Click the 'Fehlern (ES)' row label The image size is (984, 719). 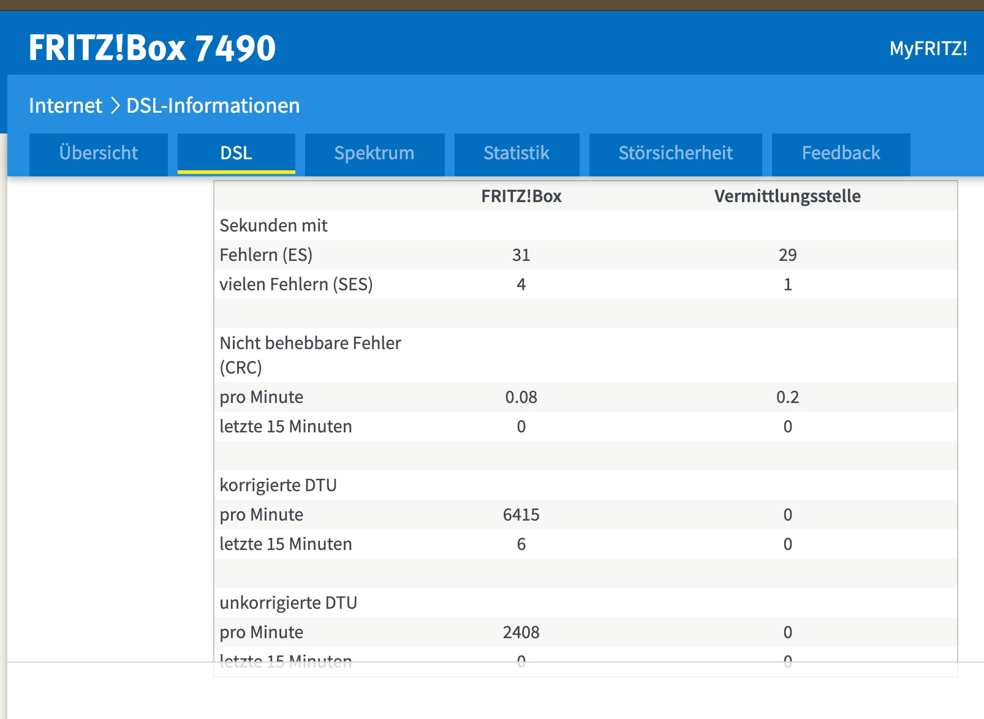pyautogui.click(x=267, y=255)
